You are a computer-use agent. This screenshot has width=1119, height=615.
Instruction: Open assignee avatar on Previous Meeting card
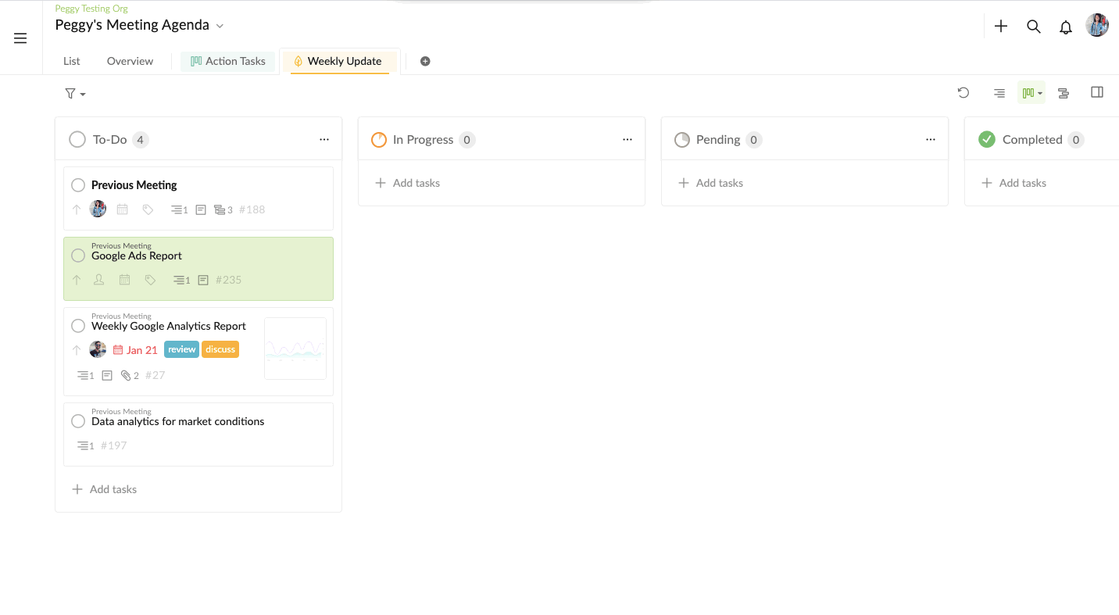(98, 209)
